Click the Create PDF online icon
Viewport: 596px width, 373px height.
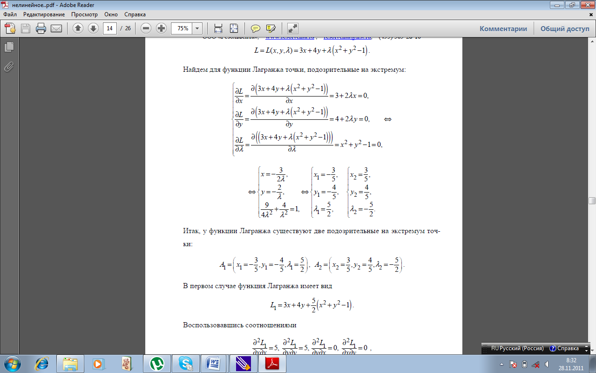(10, 28)
